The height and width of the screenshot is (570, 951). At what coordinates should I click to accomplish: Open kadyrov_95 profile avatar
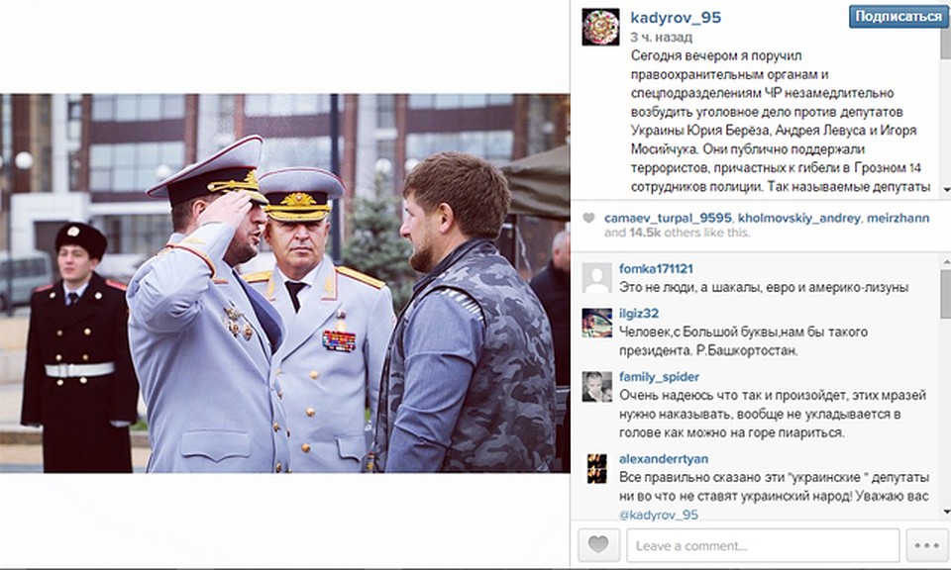600,28
